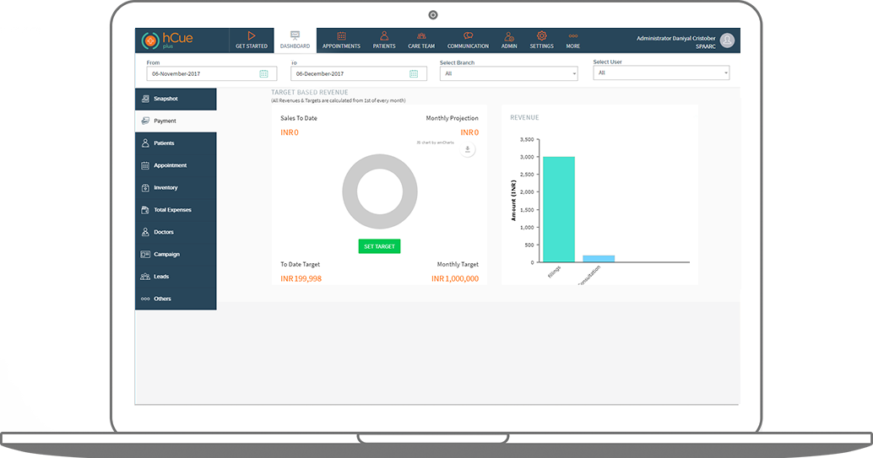873x458 pixels.
Task: Click the To date input field
Action: coord(359,73)
